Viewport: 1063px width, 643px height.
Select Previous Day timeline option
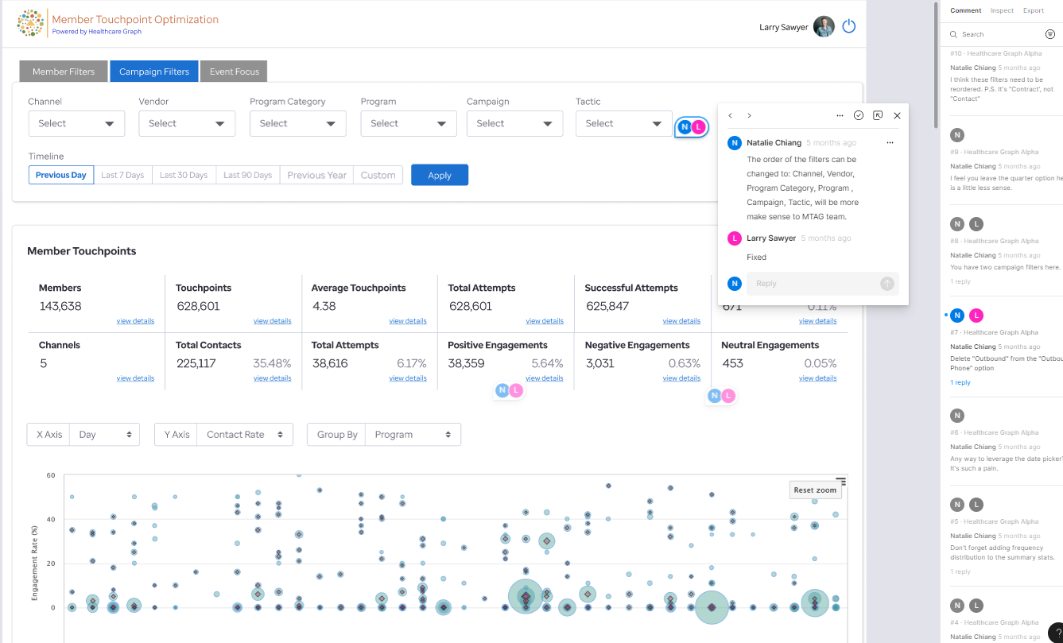coord(61,175)
